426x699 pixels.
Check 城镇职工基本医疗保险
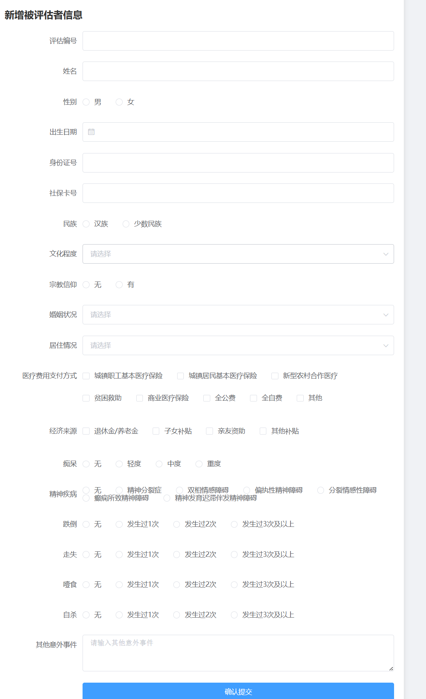86,376
